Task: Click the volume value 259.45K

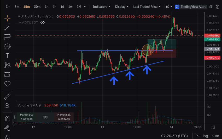Action: (51, 105)
